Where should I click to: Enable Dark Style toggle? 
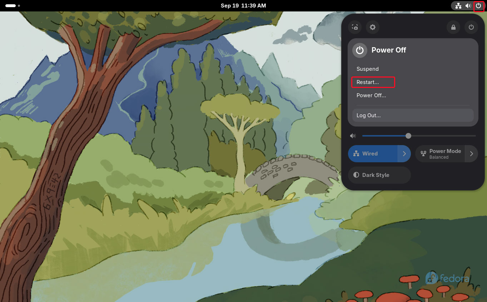point(379,175)
